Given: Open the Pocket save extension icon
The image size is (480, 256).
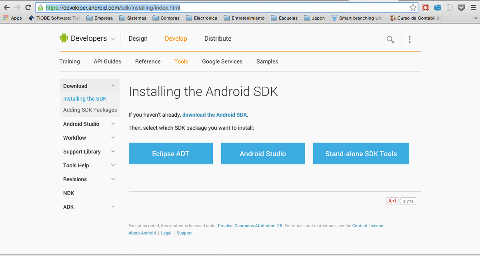Looking at the screenshot, I should 461,7.
